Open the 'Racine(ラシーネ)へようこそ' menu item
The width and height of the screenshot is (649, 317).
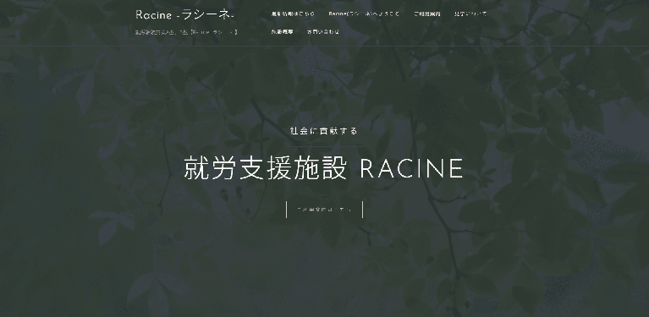click(364, 14)
